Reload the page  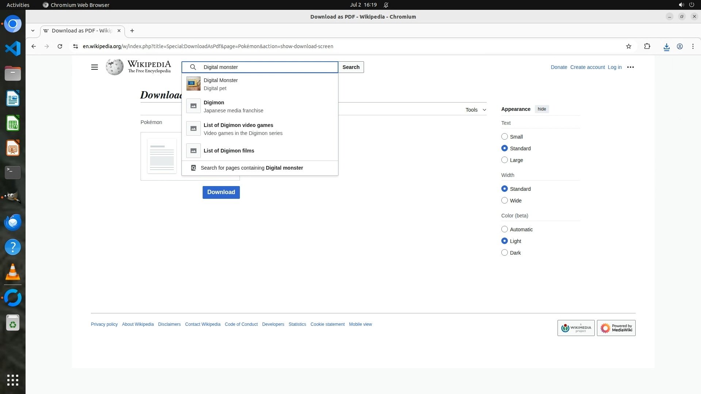pyautogui.click(x=60, y=46)
